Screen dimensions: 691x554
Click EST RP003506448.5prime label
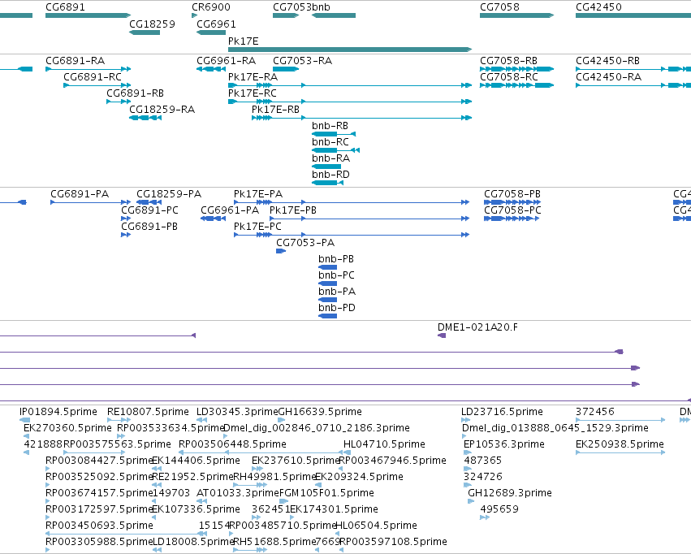(233, 444)
